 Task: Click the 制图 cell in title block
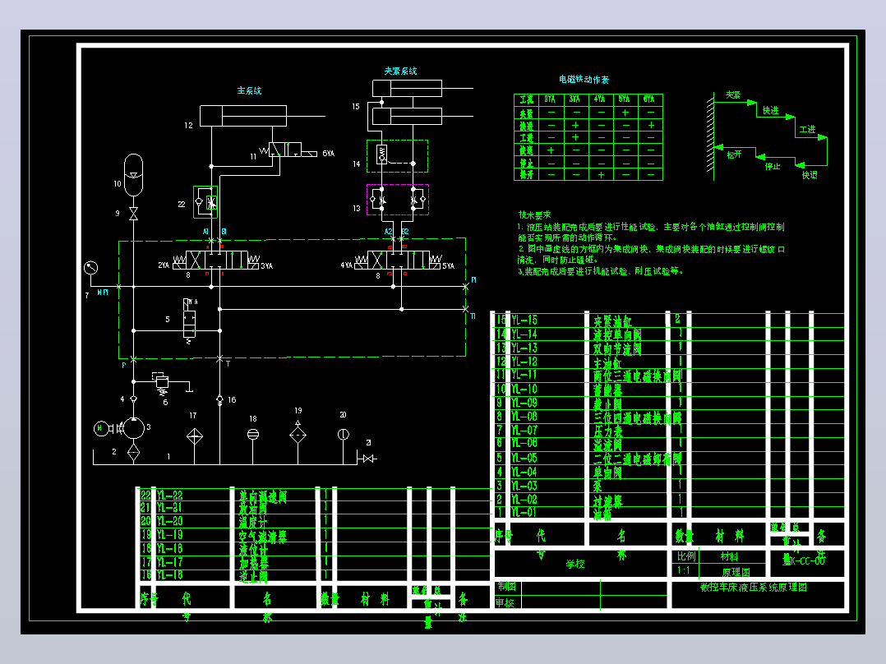click(506, 587)
